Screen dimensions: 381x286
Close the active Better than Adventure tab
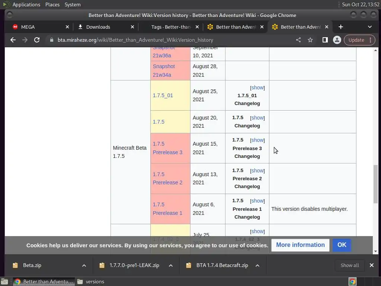[327, 27]
